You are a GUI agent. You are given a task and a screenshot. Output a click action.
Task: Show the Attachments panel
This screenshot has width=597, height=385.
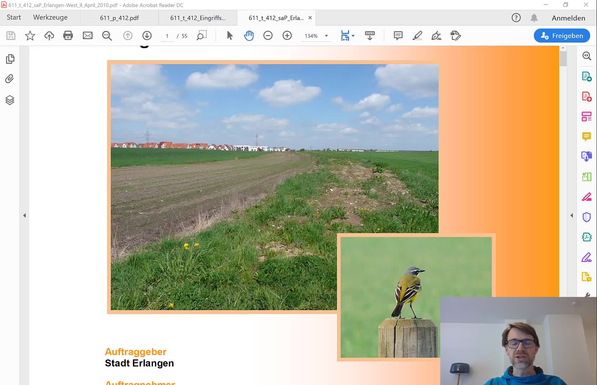point(10,79)
